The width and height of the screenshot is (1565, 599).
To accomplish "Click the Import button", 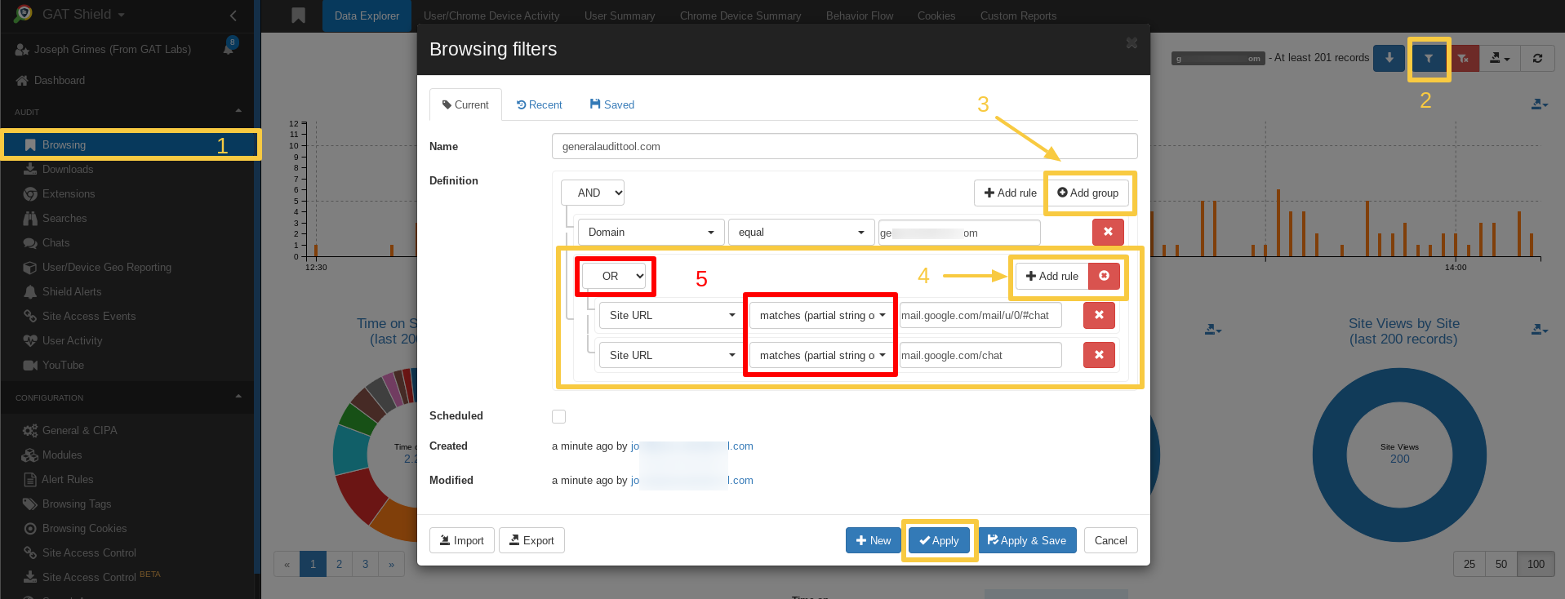I will (x=462, y=540).
